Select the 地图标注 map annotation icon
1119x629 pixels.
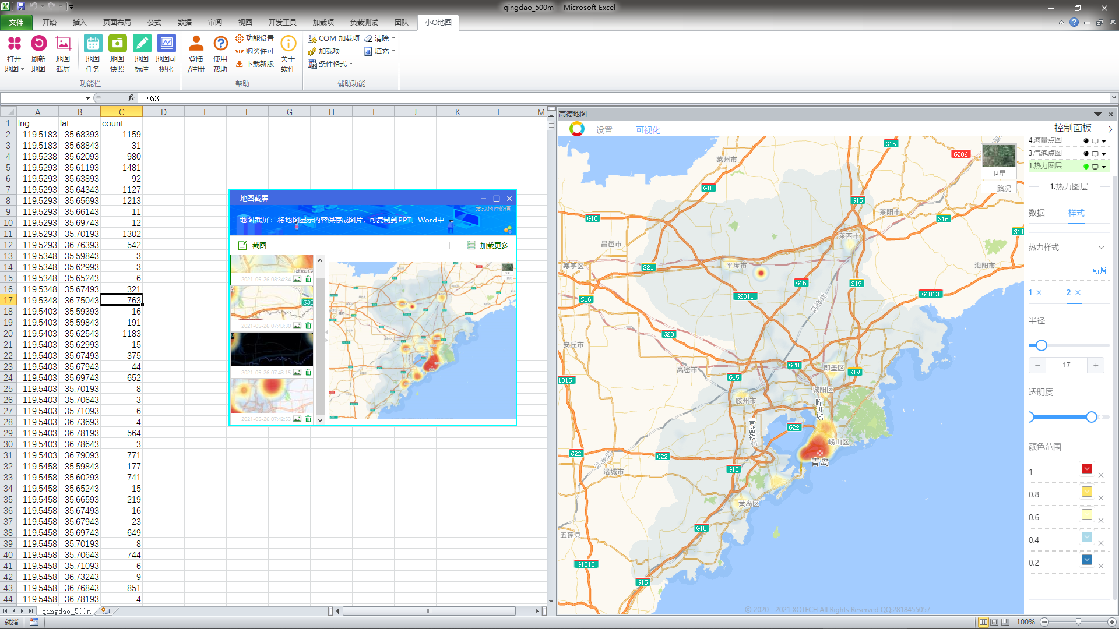pos(142,44)
